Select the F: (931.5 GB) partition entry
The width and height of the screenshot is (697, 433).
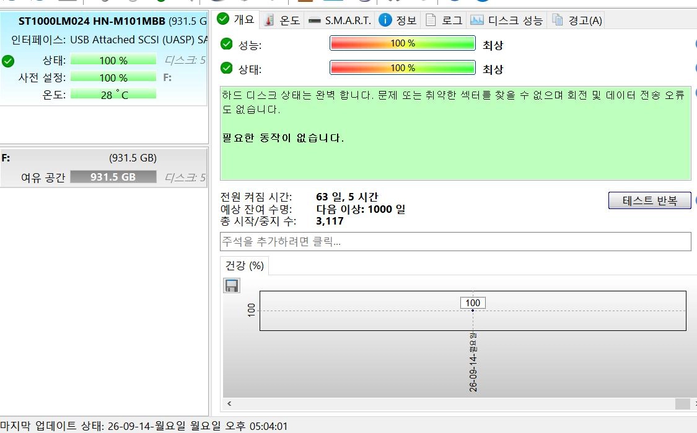103,168
